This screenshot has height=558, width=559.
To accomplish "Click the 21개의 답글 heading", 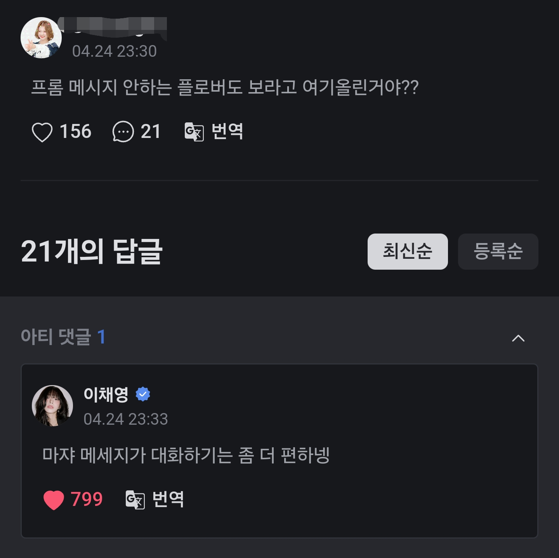I will pyautogui.click(x=92, y=251).
